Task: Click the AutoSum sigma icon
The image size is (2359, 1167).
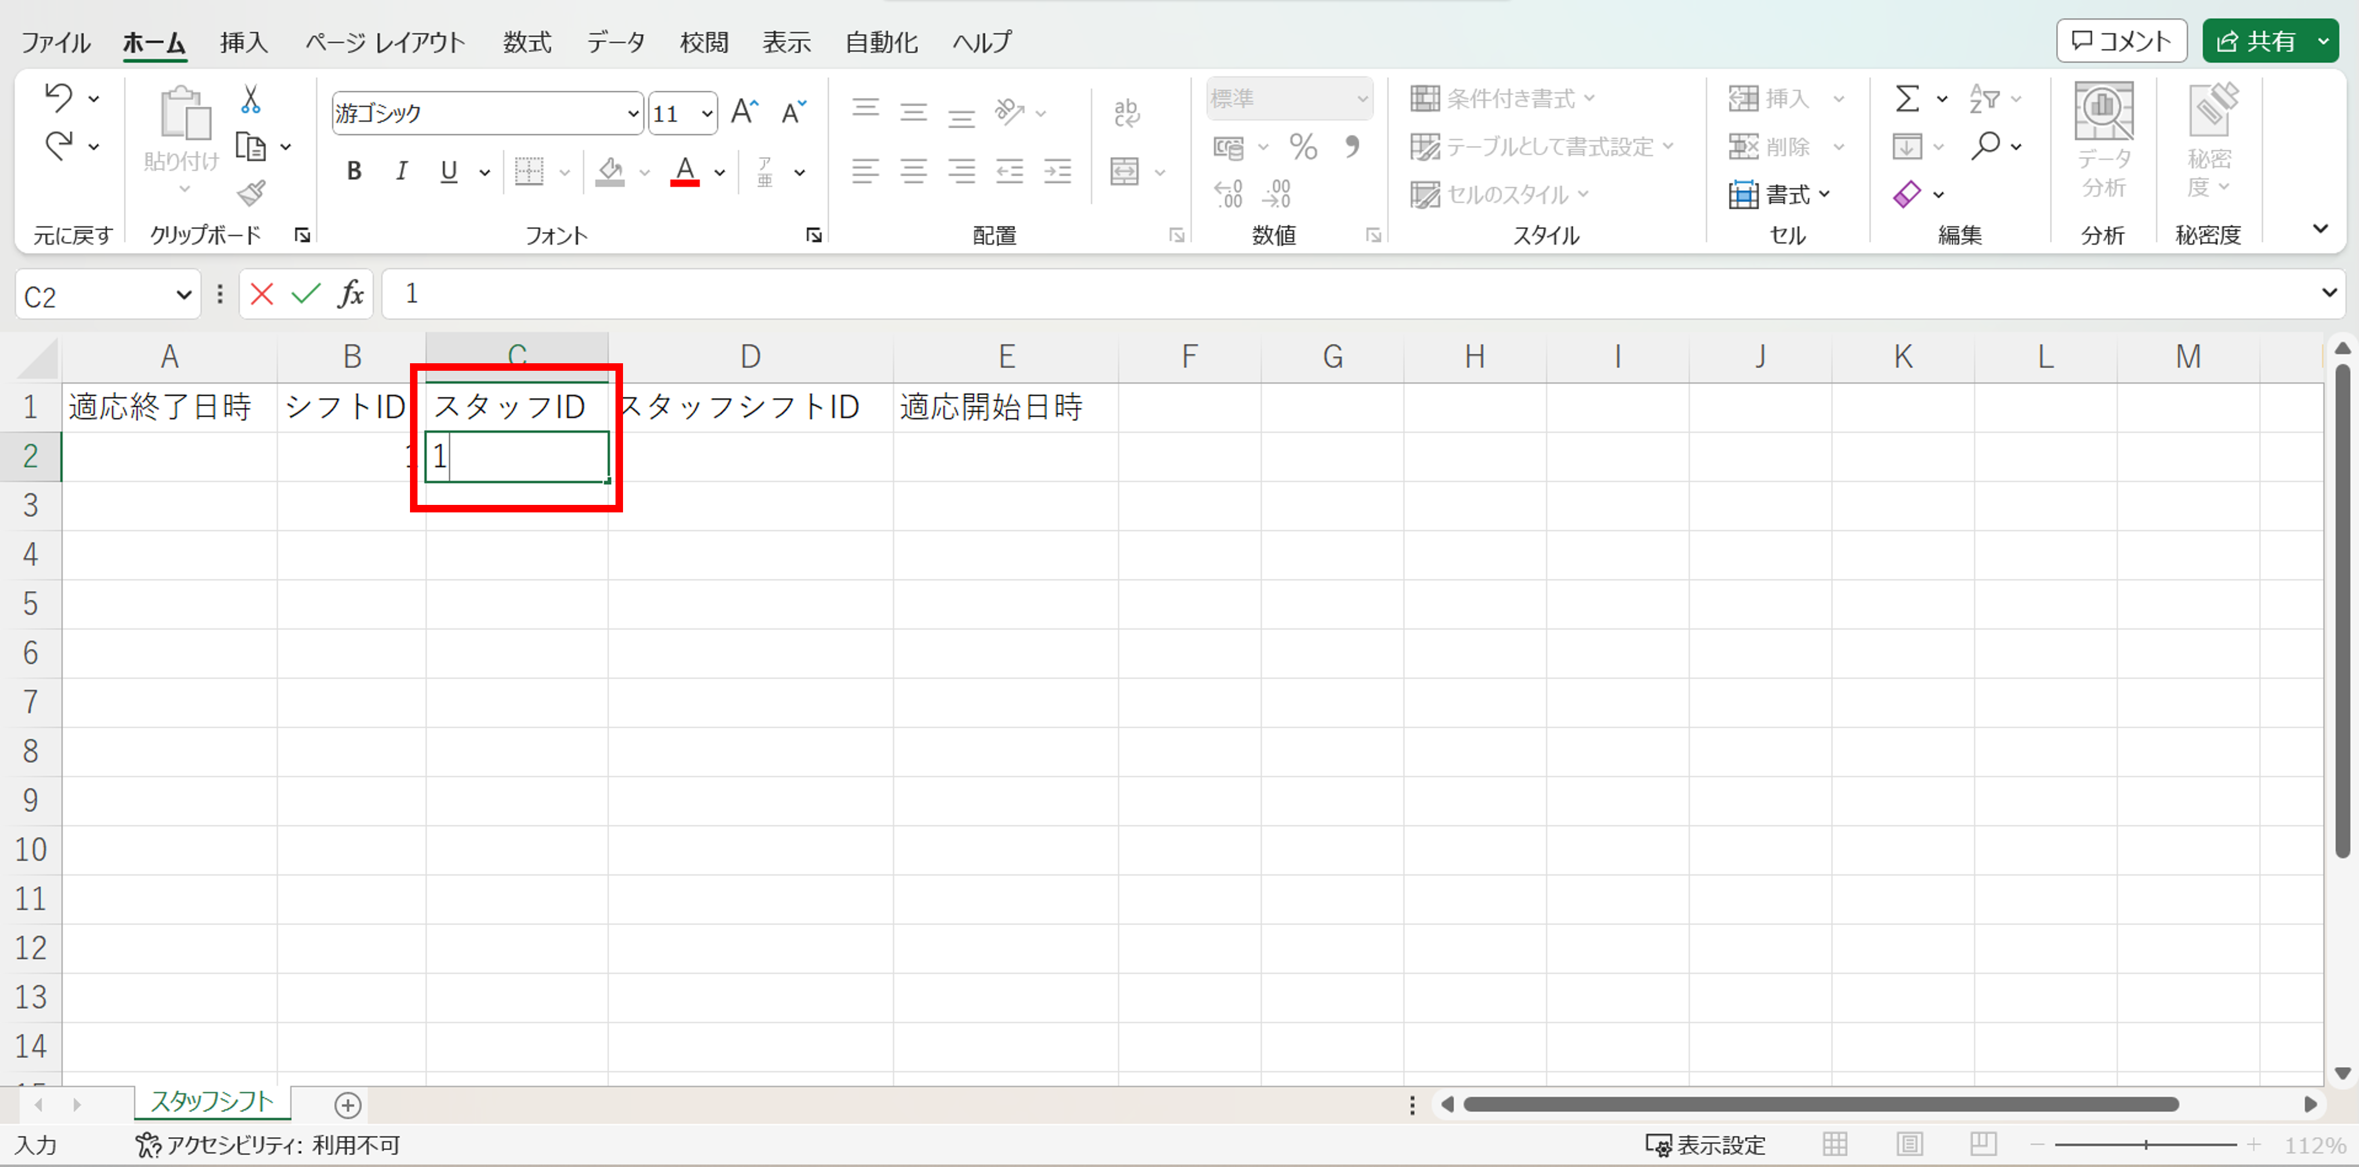Action: coord(1907,98)
